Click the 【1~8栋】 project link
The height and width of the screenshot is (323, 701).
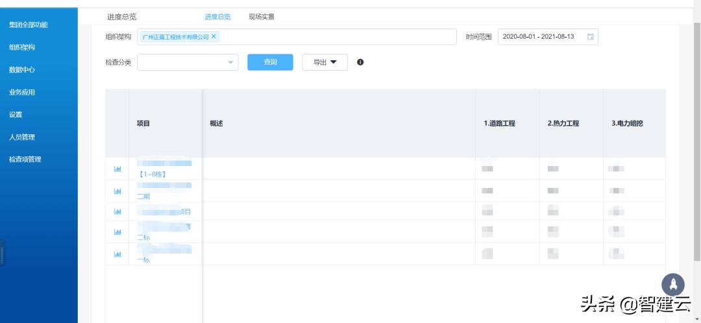point(153,174)
